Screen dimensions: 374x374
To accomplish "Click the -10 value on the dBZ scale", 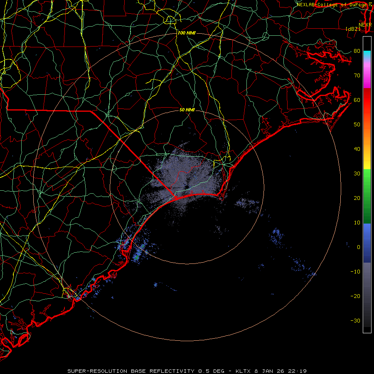I will click(x=355, y=271).
